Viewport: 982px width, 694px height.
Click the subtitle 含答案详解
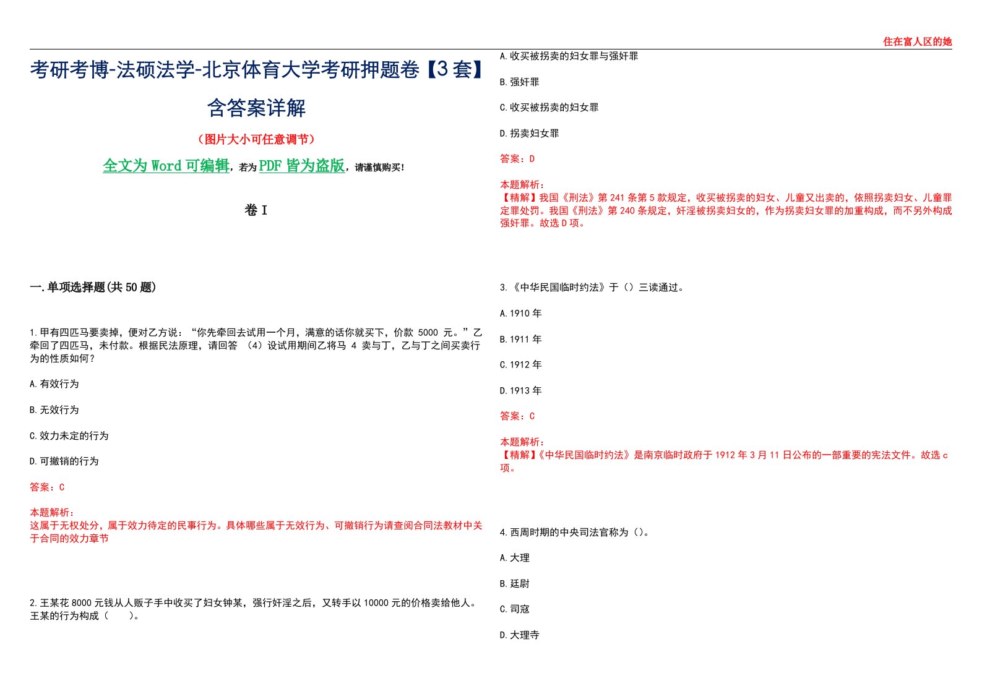(x=256, y=108)
